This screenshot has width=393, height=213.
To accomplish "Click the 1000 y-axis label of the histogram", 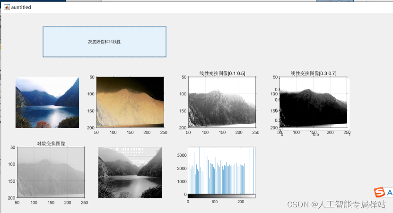I will pyautogui.click(x=182, y=181).
